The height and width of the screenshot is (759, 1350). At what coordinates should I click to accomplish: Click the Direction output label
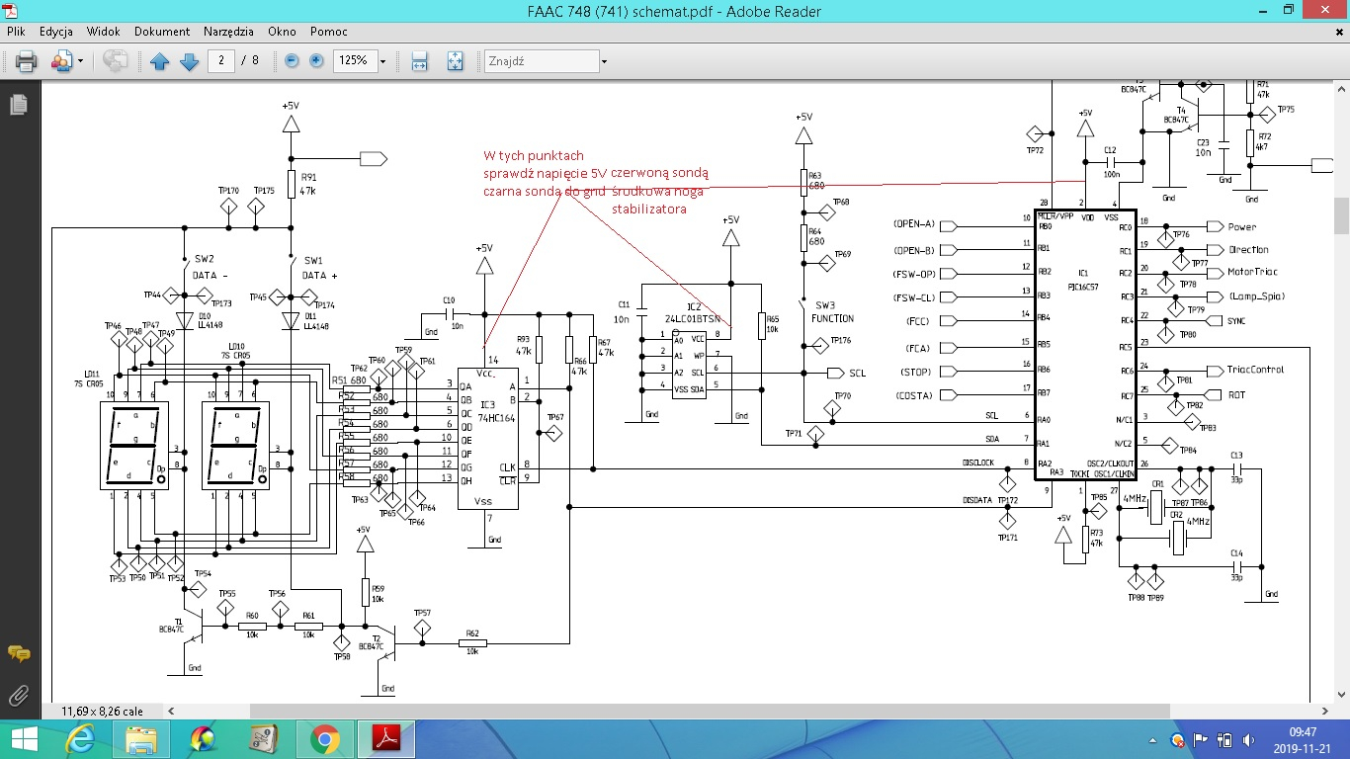[x=1248, y=249]
